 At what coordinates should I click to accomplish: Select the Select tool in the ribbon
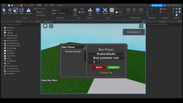pyautogui.click(x=4, y=11)
